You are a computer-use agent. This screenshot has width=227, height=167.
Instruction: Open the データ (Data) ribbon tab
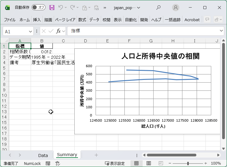(94, 20)
